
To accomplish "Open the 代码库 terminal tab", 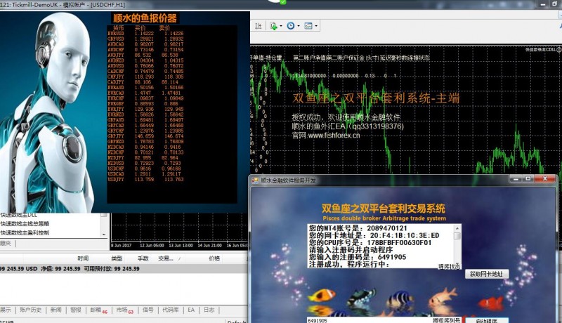I will 170,310.
